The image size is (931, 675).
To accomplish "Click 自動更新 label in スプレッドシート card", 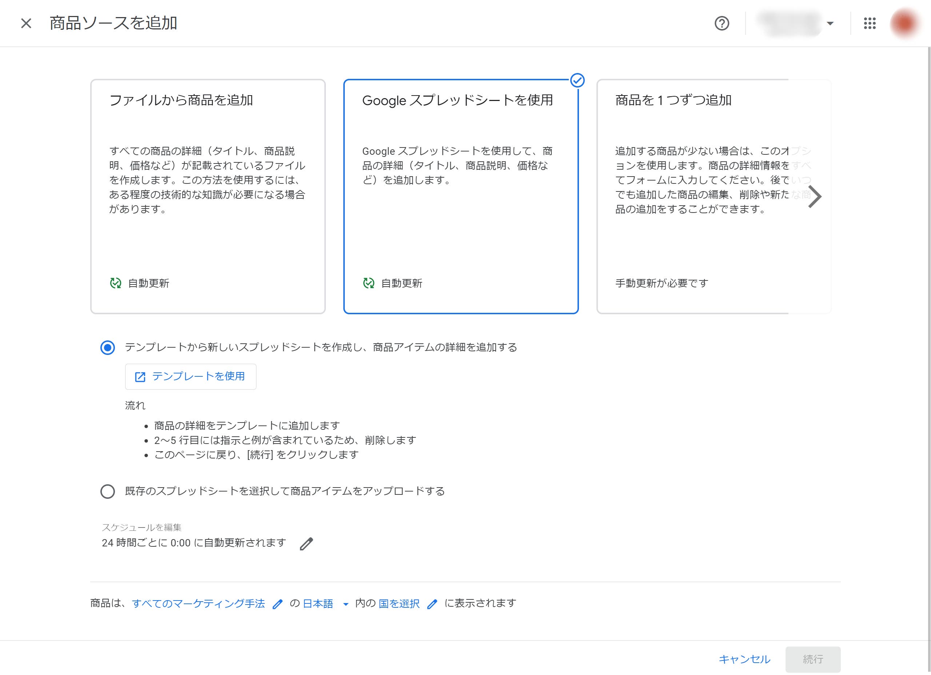I will (401, 283).
